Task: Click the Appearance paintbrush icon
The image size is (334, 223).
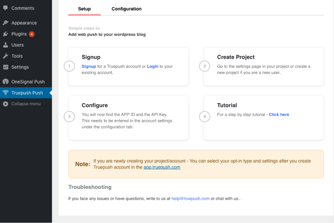Action: pyautogui.click(x=5, y=23)
